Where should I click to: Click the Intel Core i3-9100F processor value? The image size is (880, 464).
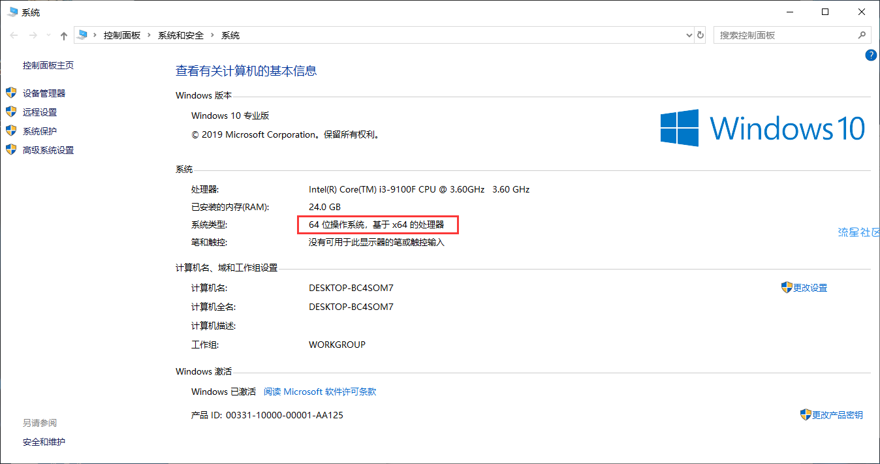(x=419, y=189)
